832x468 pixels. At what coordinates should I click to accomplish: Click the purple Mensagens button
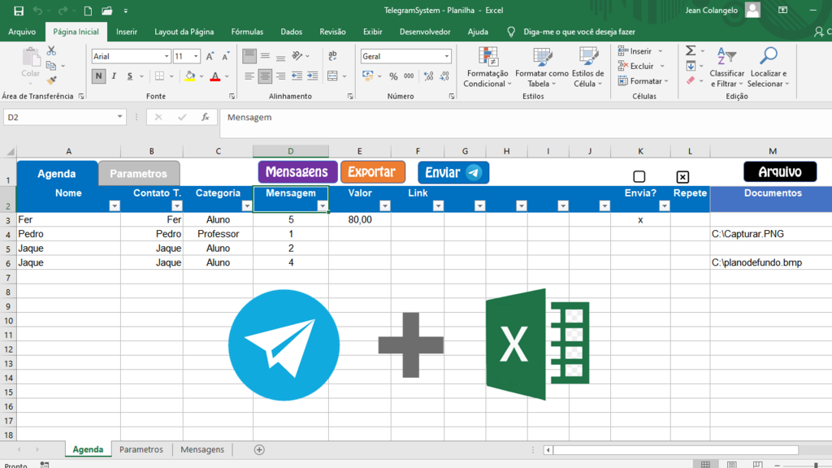point(297,172)
